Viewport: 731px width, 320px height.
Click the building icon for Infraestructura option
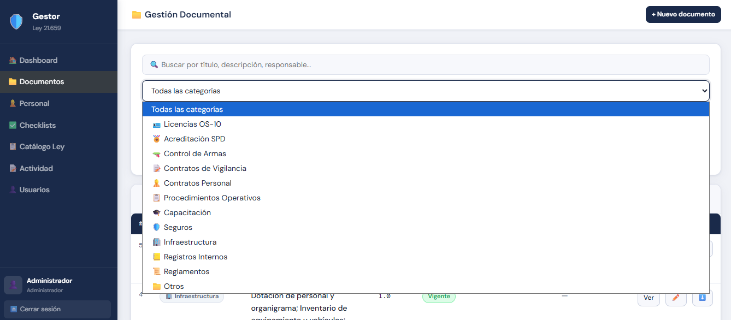point(157,242)
